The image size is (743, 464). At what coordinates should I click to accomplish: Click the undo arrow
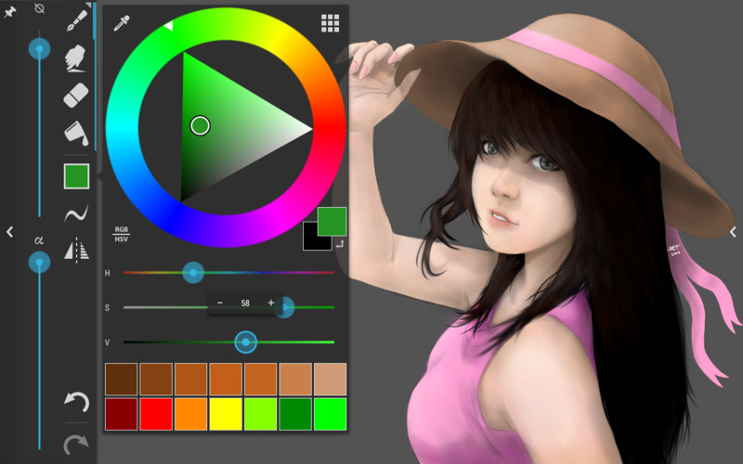[x=77, y=403]
